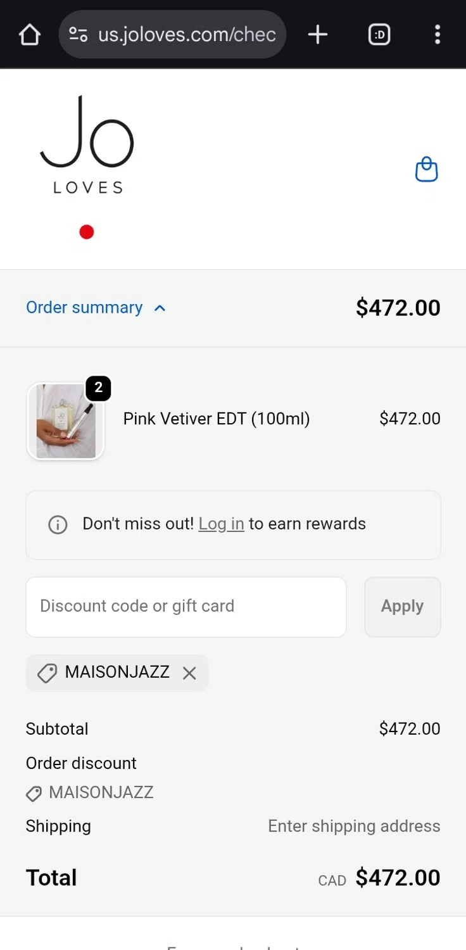Toggle the Order summary section

click(x=85, y=308)
